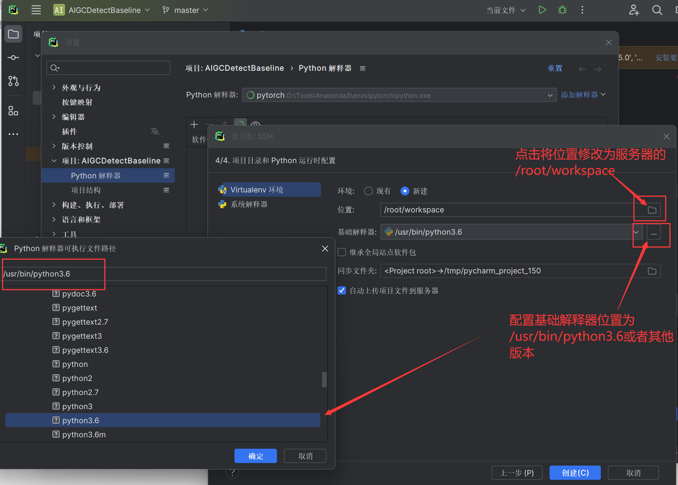The width and height of the screenshot is (678, 485).
Task: Open the Structure tool window icon
Action: (x=14, y=111)
